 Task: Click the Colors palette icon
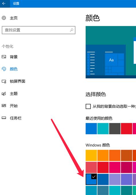[x=4, y=69]
